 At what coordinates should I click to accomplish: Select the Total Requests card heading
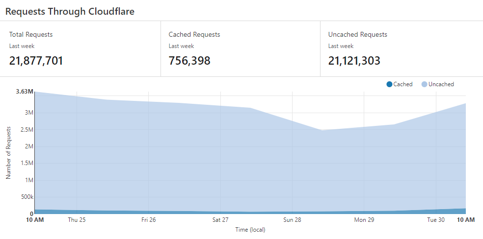tap(31, 34)
